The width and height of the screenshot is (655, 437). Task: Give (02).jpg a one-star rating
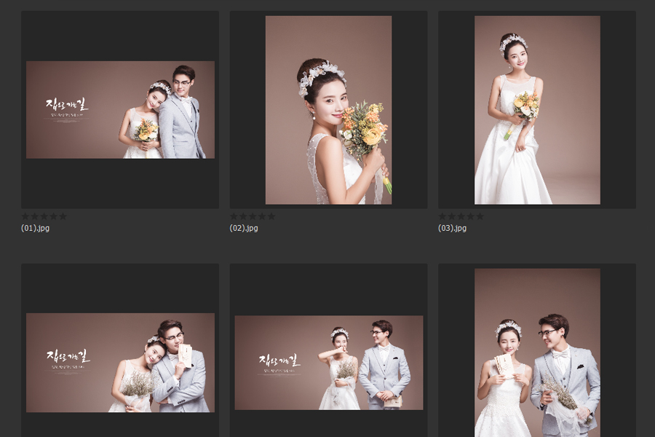pos(234,216)
